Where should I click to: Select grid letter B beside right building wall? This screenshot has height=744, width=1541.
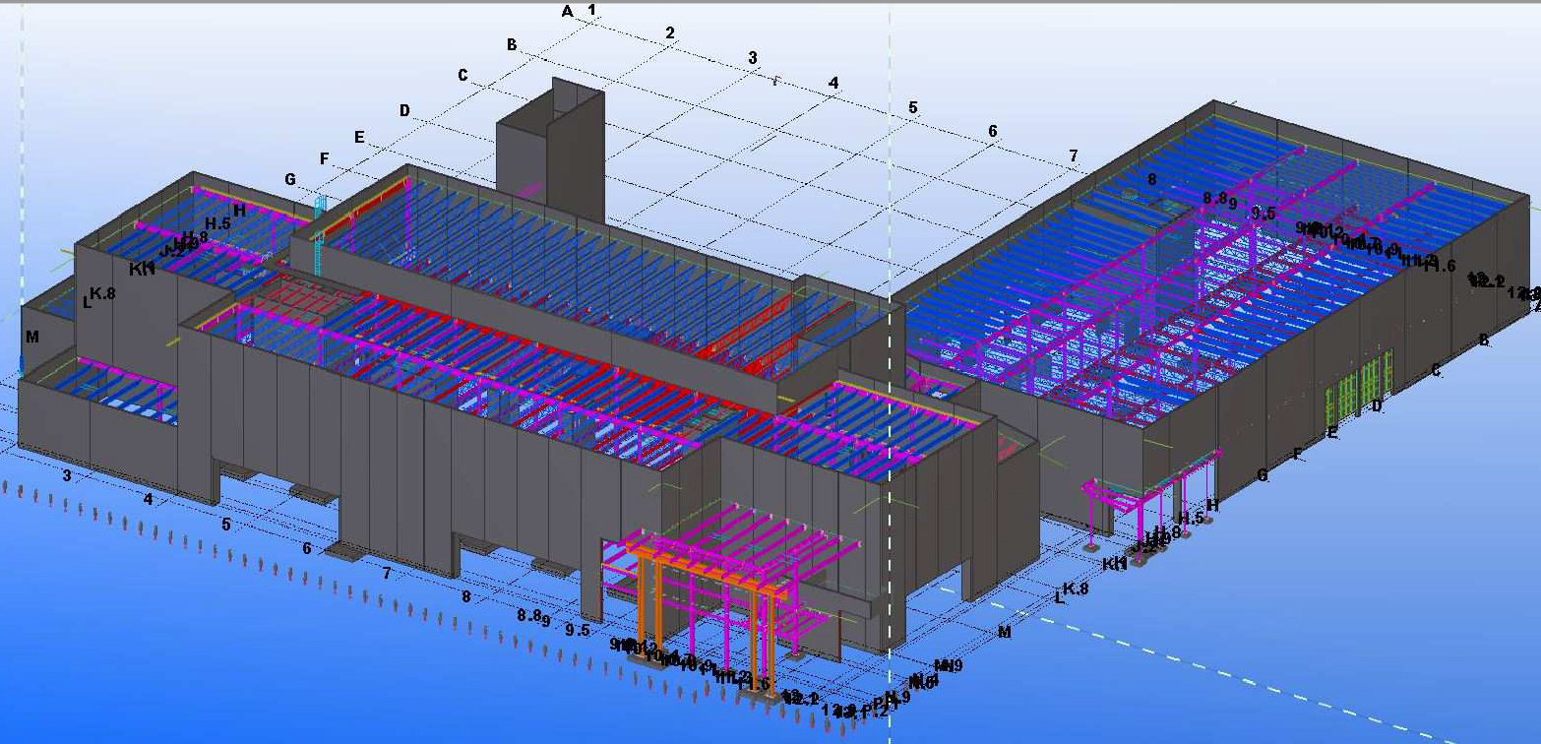pos(1484,341)
